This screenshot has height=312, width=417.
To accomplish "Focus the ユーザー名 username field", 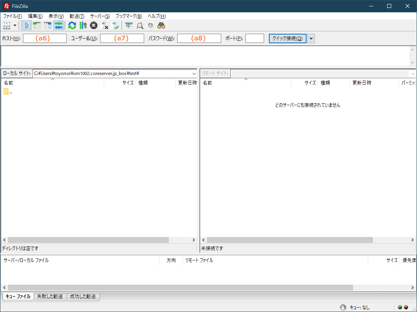I will [122, 38].
